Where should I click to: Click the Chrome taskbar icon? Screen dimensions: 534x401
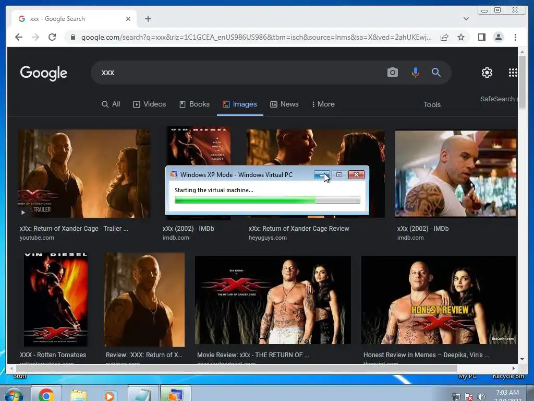(46, 395)
